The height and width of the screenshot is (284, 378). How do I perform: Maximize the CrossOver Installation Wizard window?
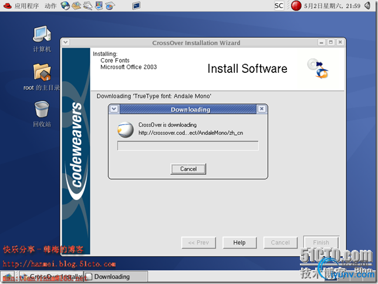tap(331, 42)
